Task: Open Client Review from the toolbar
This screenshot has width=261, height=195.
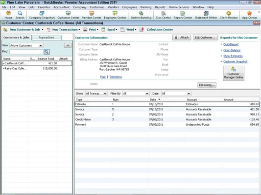Action: (x=229, y=15)
